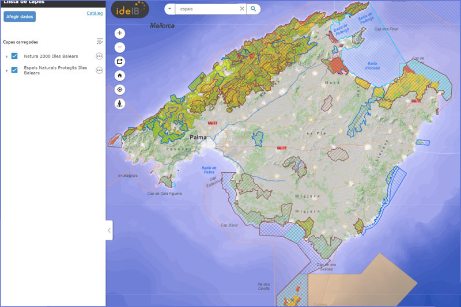Toggle Espais Naturals Protegits layer checkbox

(14, 70)
